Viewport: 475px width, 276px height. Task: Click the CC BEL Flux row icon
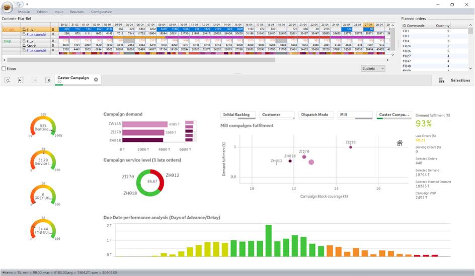[x=24, y=30]
